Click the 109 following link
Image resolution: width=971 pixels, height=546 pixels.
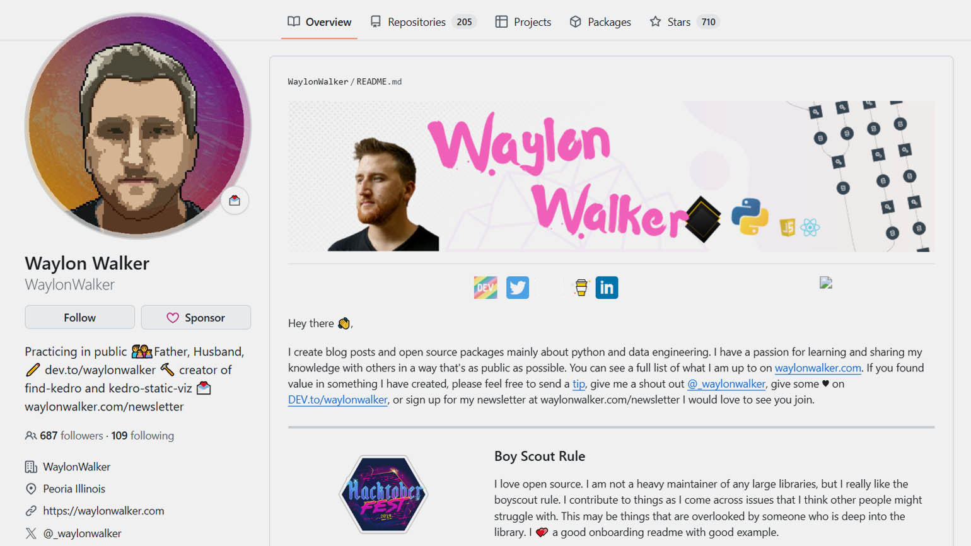(x=142, y=436)
